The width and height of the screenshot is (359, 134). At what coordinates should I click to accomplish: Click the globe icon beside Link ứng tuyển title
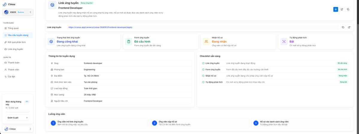pyautogui.click(x=52, y=5)
